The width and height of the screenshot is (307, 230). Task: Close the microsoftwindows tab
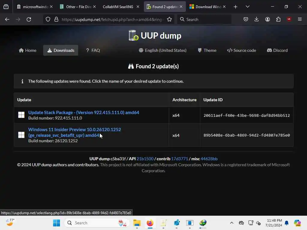coord(51,7)
